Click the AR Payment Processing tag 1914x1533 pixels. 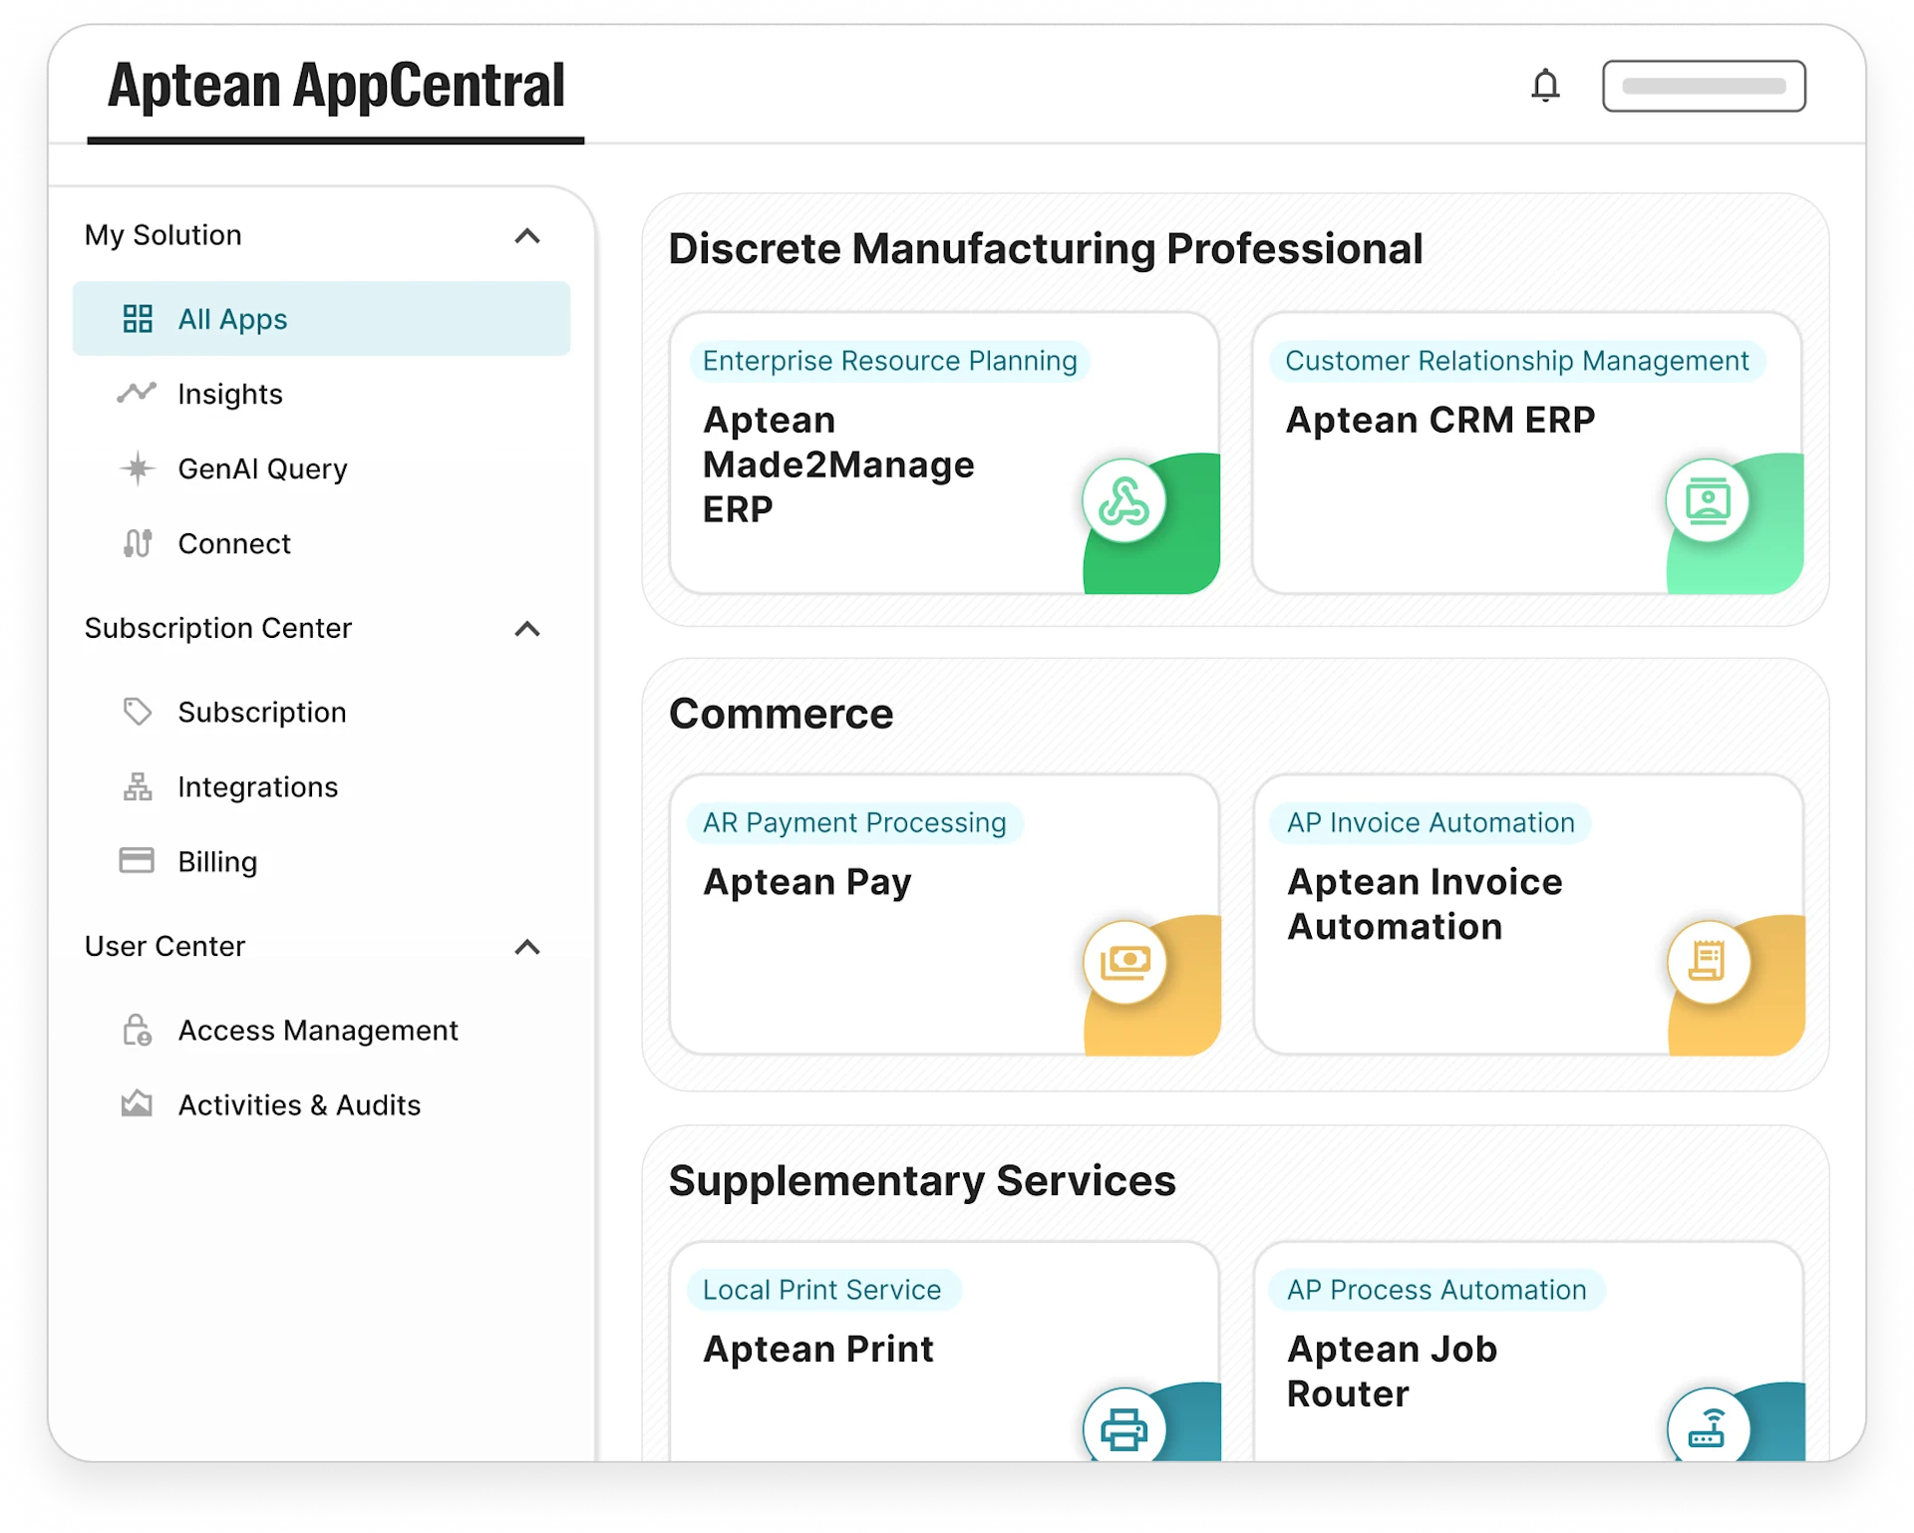(854, 822)
